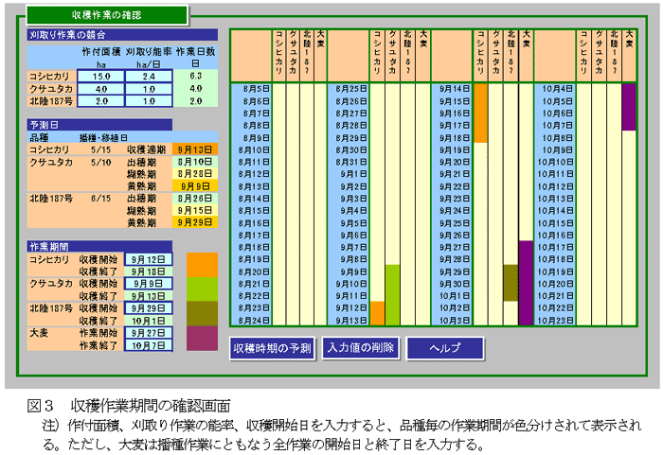Click 北陸187号 糊熟期 value 9月15日
The width and height of the screenshot is (663, 455).
pyautogui.click(x=195, y=210)
